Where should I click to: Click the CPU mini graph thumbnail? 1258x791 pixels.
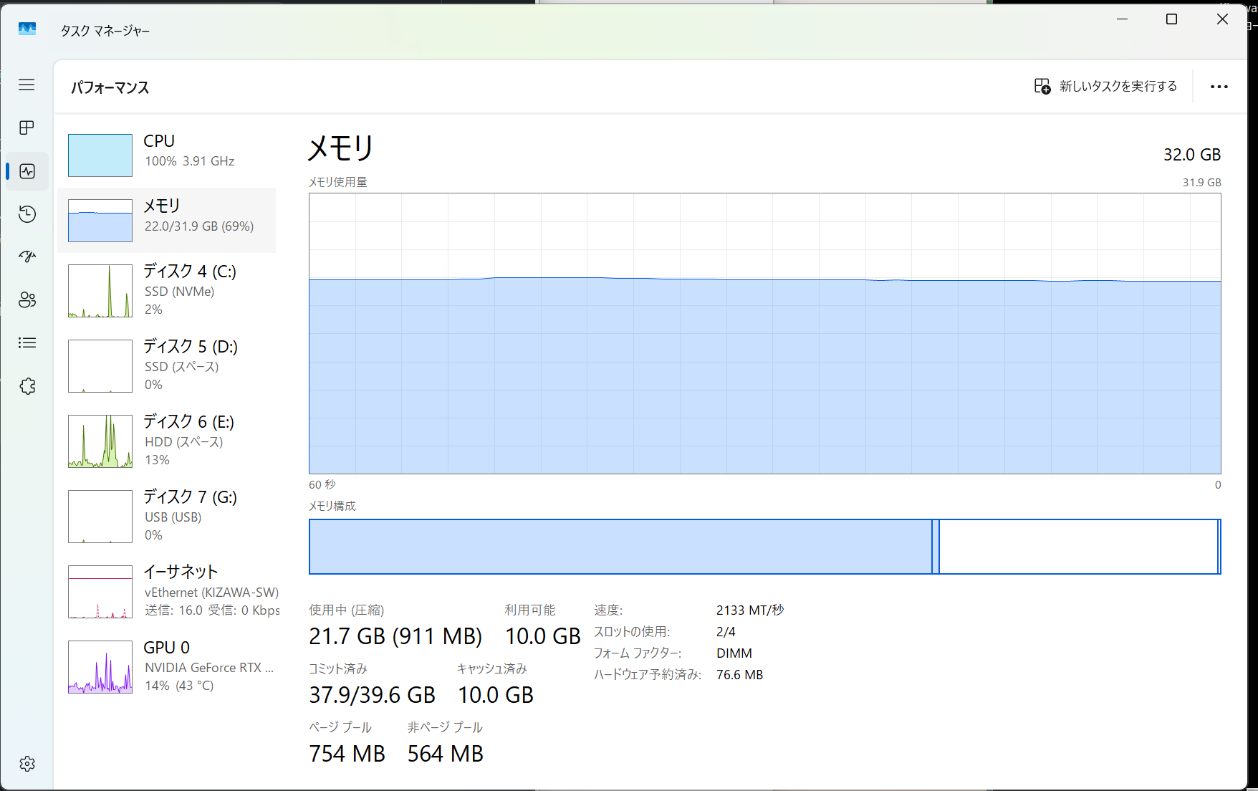100,155
